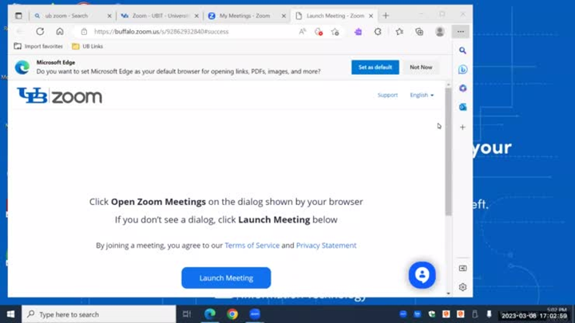Open a new browser tab
This screenshot has width=575, height=323.
(386, 15)
